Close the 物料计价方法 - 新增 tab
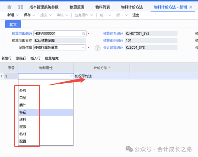 191,7
